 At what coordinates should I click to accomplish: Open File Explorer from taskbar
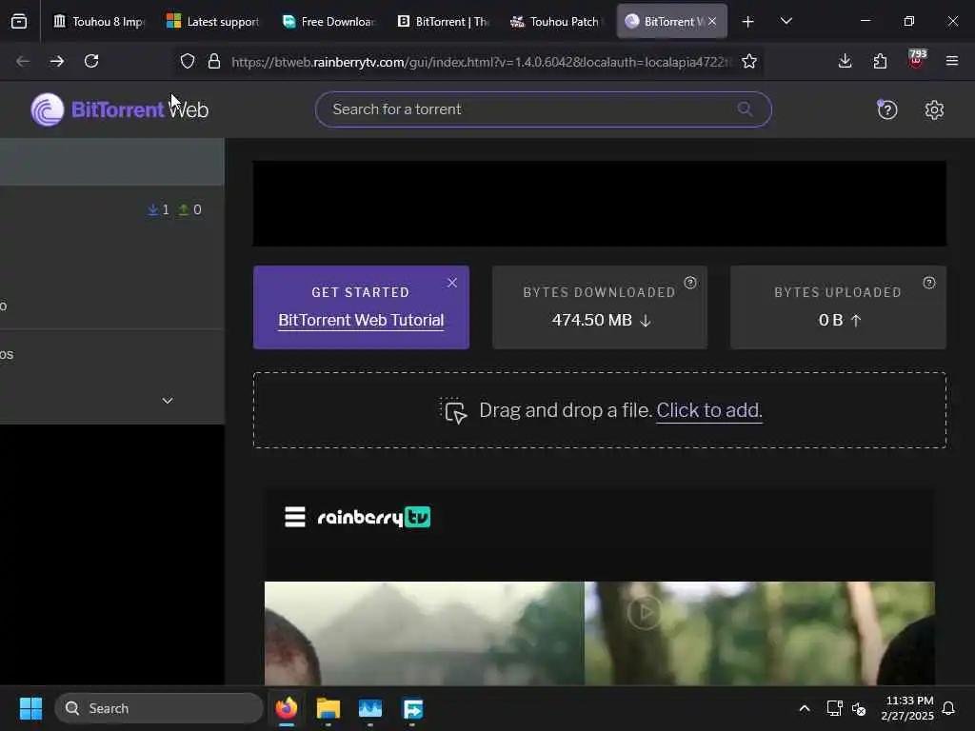coord(328,708)
